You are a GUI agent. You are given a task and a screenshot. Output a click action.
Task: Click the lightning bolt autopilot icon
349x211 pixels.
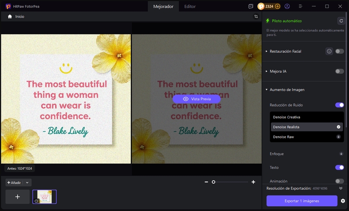click(268, 21)
